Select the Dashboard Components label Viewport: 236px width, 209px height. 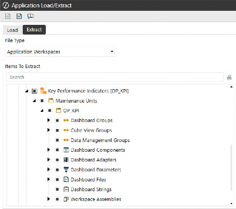coord(98,150)
